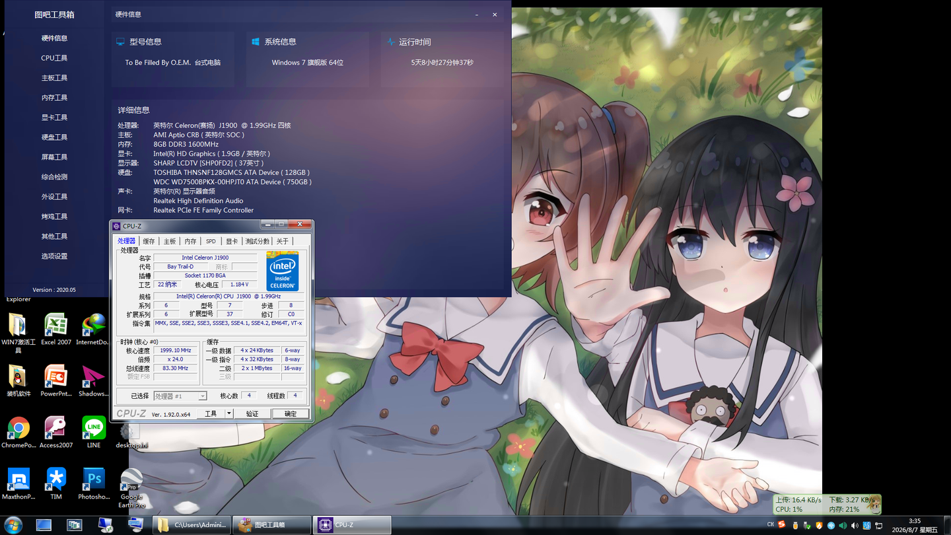Open 硬盘工具 in the 图吧工具箱 sidebar

(54, 137)
